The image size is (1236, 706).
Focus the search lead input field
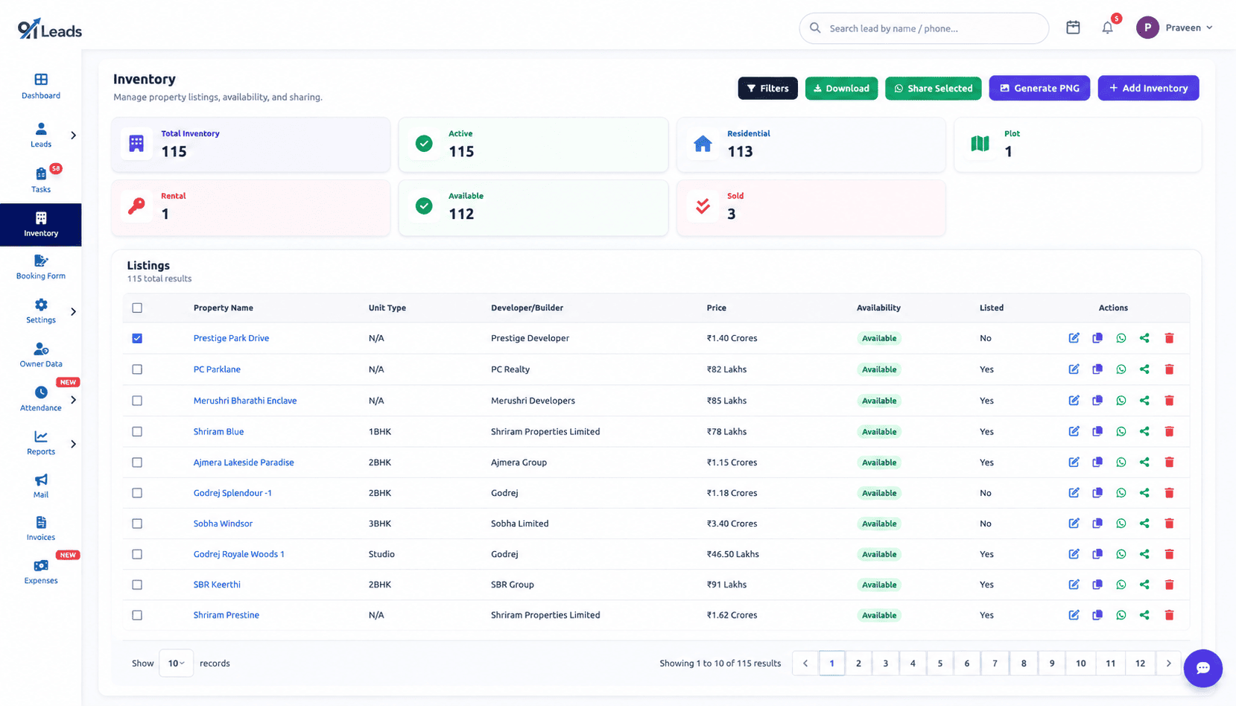tap(924, 28)
